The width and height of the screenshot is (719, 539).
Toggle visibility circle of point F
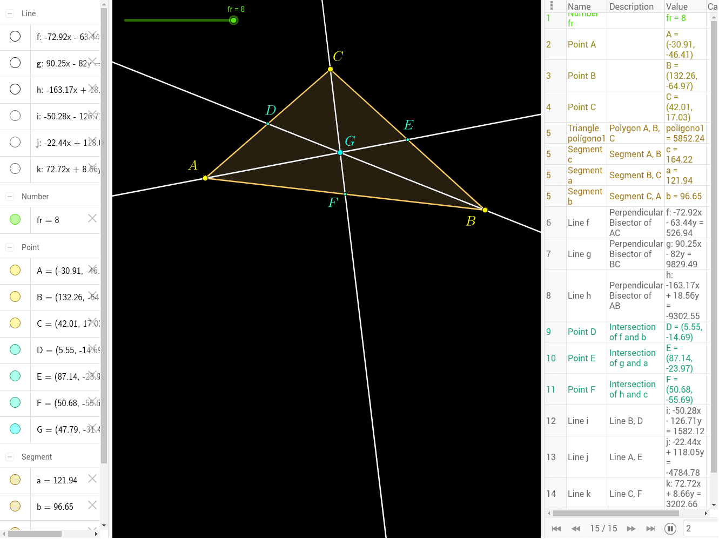pos(15,402)
